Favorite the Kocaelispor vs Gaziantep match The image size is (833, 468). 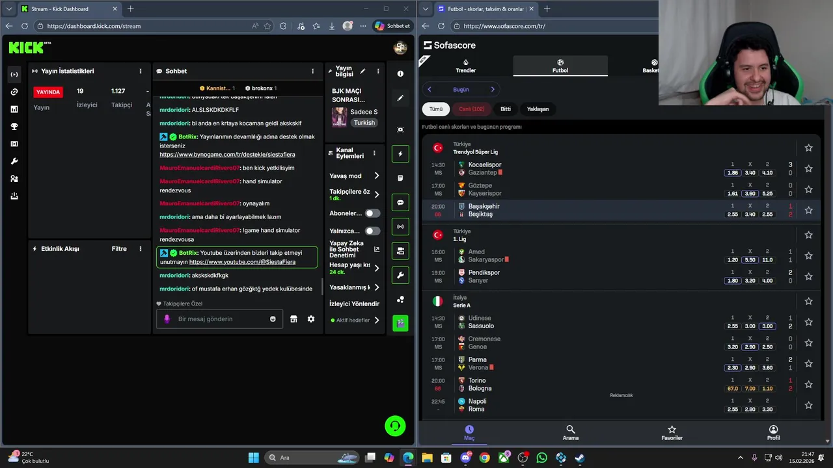coord(808,169)
